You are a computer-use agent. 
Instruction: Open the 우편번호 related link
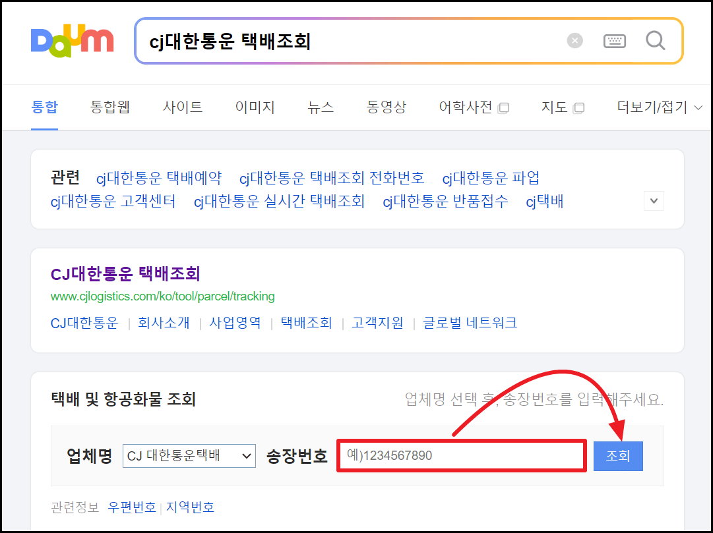[x=132, y=507]
